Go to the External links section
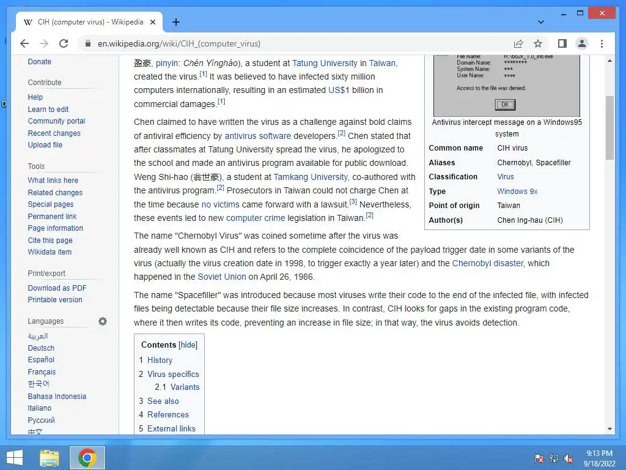This screenshot has width=626, height=470. coord(171,428)
